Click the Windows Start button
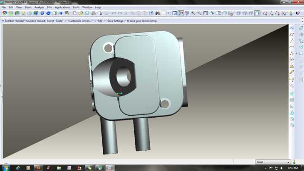 click(x=6, y=168)
